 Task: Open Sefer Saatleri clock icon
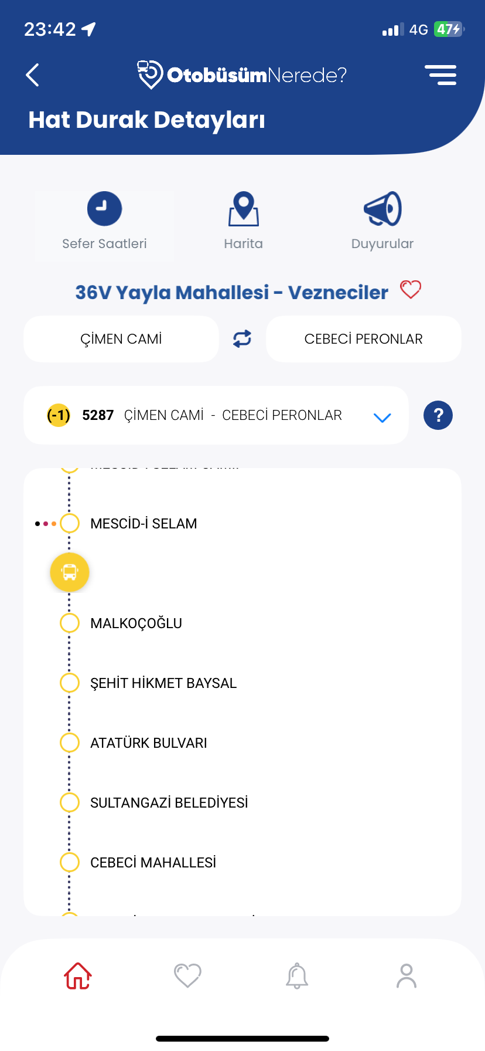[104, 209]
